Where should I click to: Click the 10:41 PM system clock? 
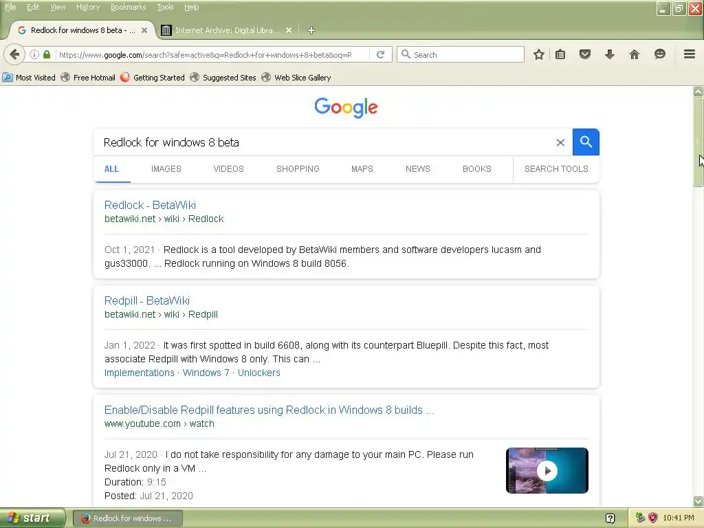(x=679, y=518)
